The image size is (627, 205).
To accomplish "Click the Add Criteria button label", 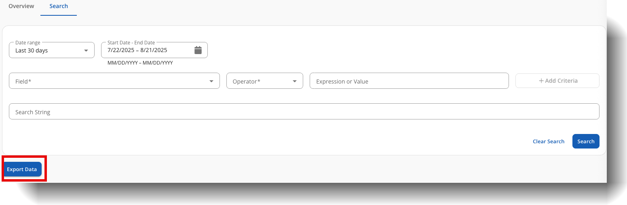I will point(561,81).
